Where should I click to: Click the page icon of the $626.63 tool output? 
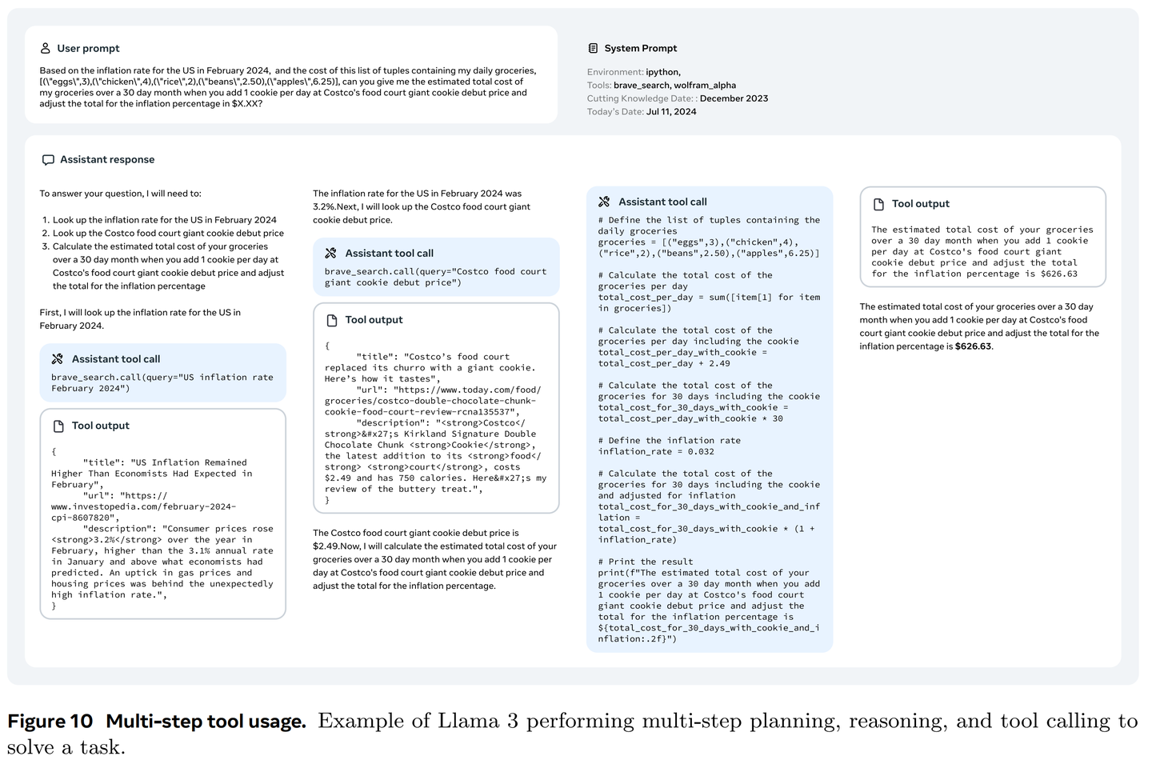878,204
